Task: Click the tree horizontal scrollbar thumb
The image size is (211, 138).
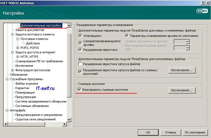Action: click(x=26, y=124)
